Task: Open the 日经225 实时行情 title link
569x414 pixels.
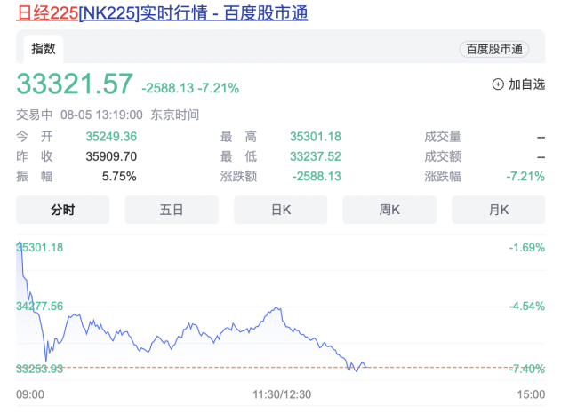Action: point(162,13)
